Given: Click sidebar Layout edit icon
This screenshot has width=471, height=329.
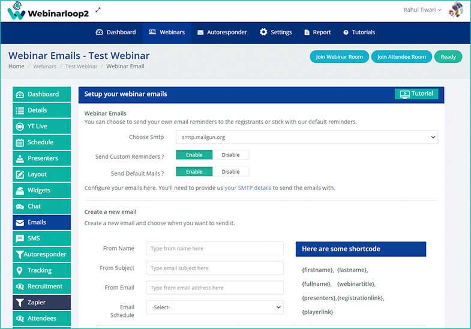Looking at the screenshot, I should (20, 174).
